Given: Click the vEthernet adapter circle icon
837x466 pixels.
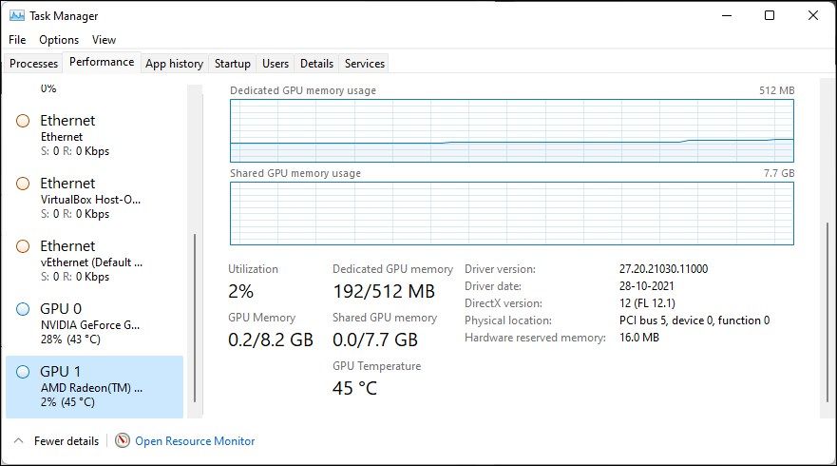Looking at the screenshot, I should [x=23, y=246].
